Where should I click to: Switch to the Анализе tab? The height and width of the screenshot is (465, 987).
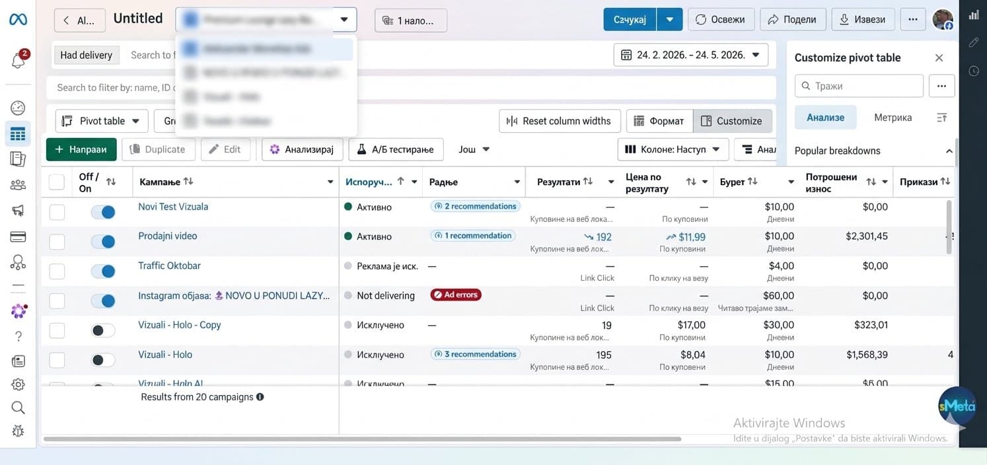(x=825, y=117)
